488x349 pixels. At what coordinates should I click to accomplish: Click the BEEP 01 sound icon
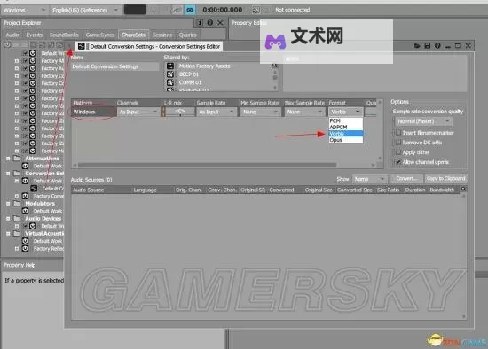pos(170,74)
